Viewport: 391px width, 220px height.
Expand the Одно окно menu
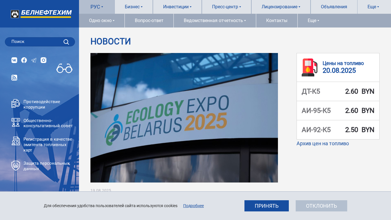point(102,21)
